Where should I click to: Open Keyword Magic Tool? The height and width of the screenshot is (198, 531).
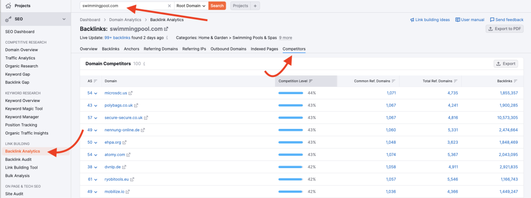pos(24,109)
